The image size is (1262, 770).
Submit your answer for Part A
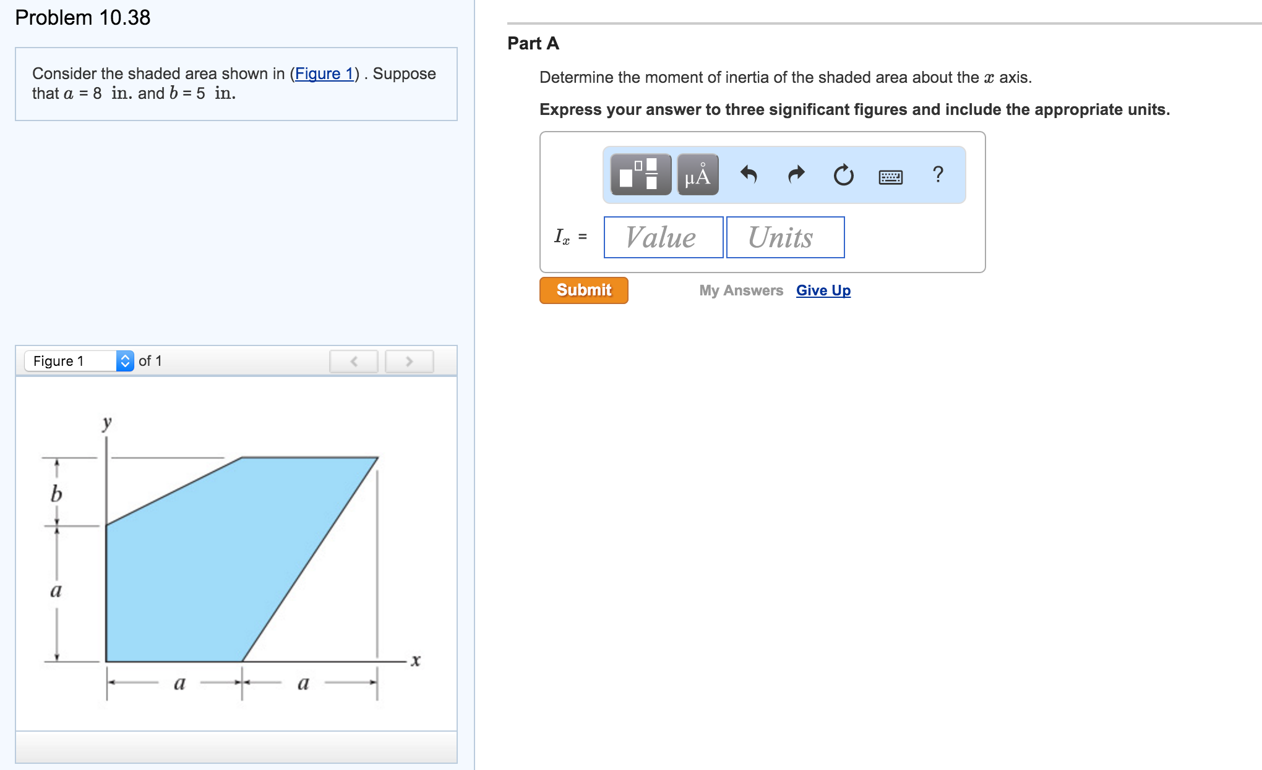click(x=583, y=290)
